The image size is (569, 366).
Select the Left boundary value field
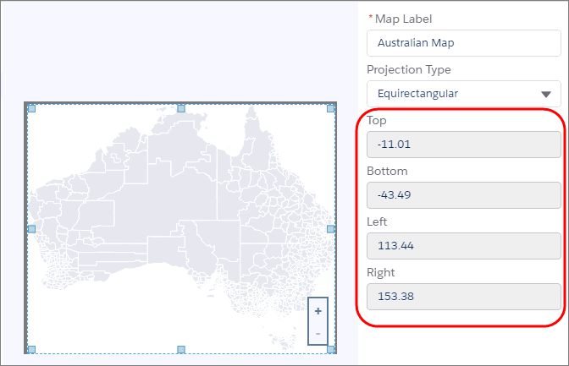464,246
